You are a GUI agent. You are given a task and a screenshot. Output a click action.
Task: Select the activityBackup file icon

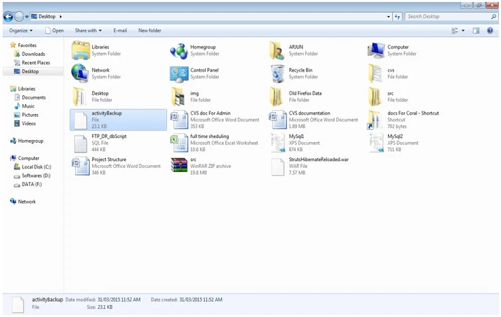tap(80, 120)
